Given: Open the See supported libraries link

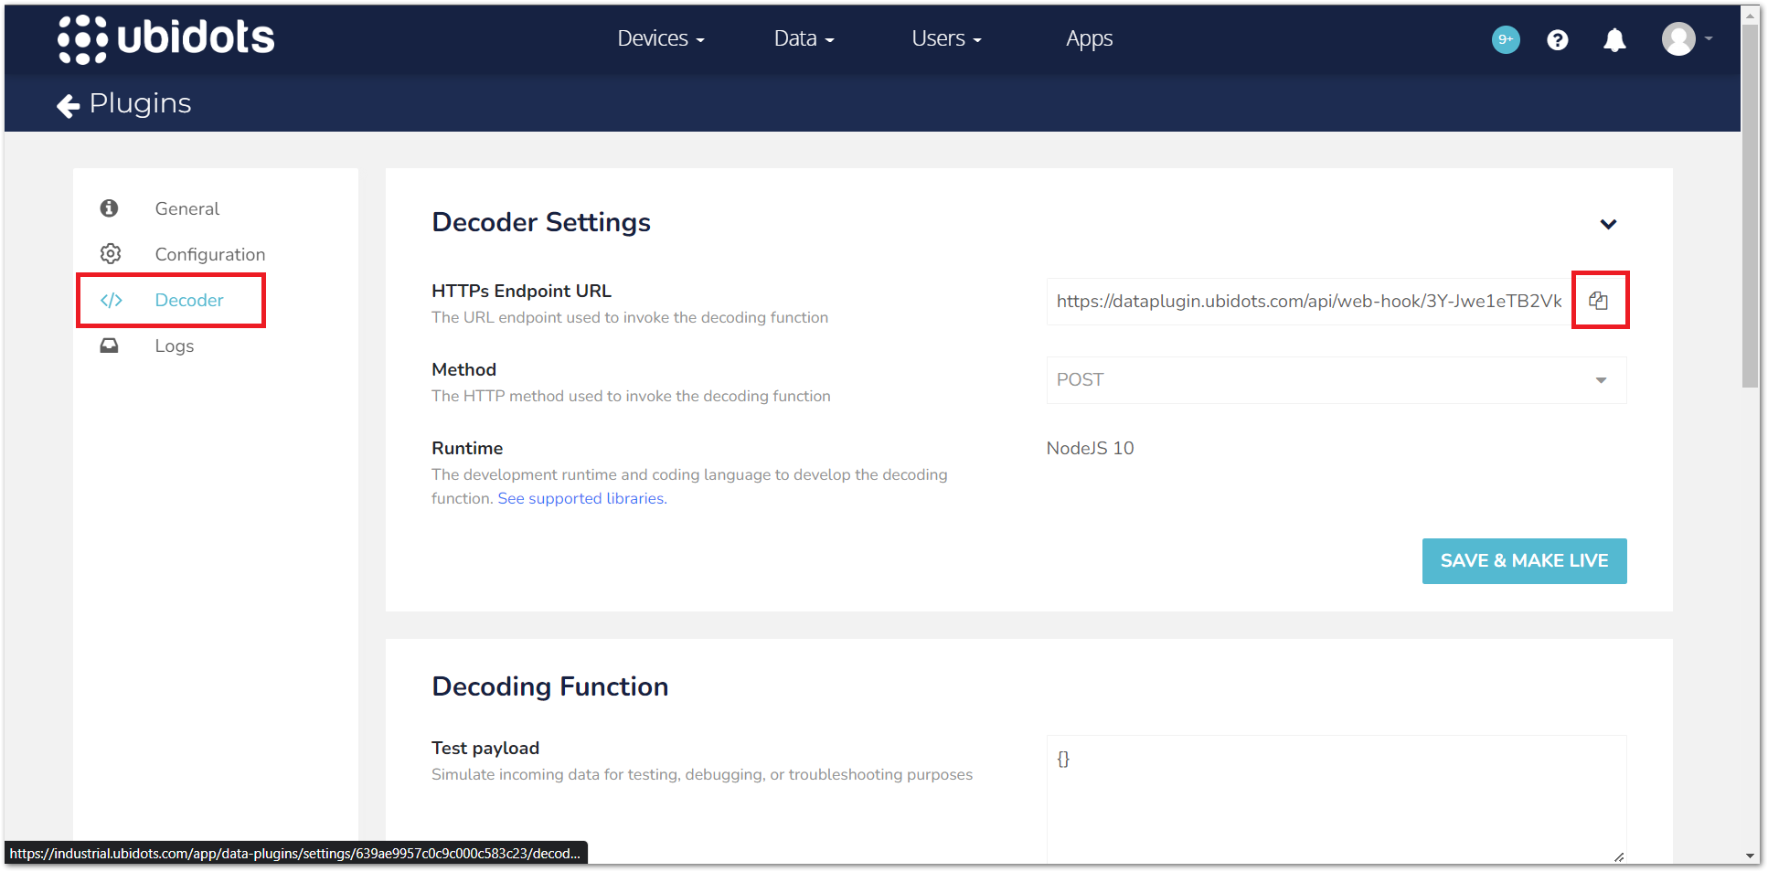Looking at the screenshot, I should tap(581, 498).
